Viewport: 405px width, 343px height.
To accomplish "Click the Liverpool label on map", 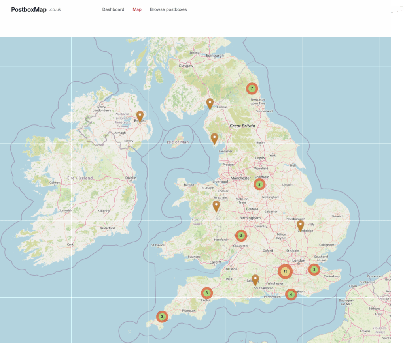I will pos(220,182).
